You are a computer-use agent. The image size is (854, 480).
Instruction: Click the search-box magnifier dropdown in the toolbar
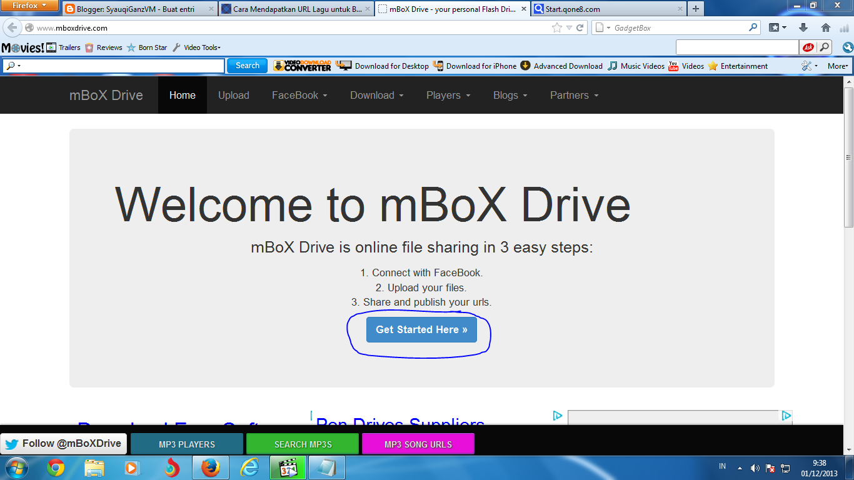coord(13,66)
